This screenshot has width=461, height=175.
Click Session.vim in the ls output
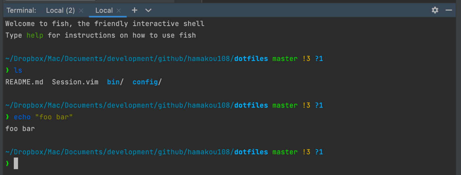tap(75, 82)
